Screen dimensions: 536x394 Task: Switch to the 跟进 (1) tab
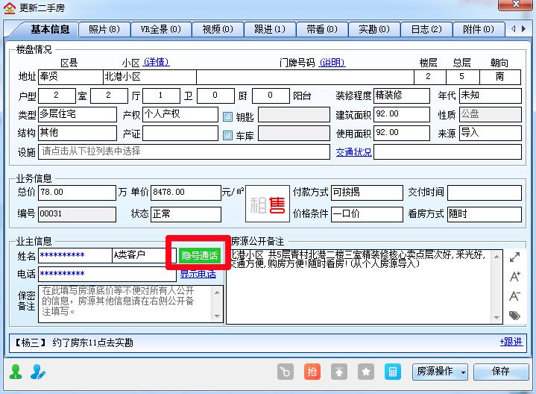[x=270, y=29]
